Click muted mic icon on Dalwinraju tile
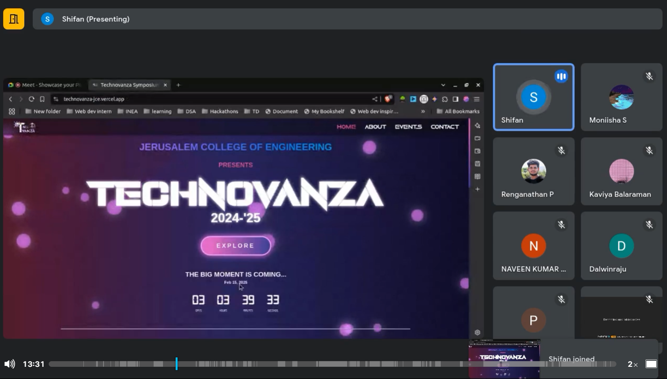 tap(649, 225)
